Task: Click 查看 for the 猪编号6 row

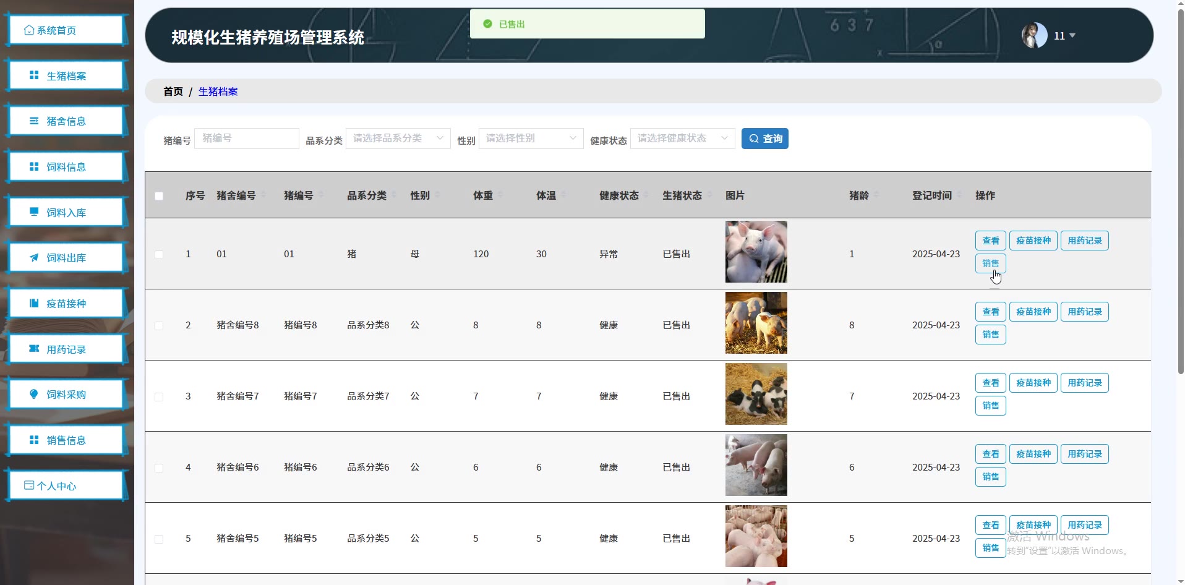Action: pyautogui.click(x=991, y=454)
